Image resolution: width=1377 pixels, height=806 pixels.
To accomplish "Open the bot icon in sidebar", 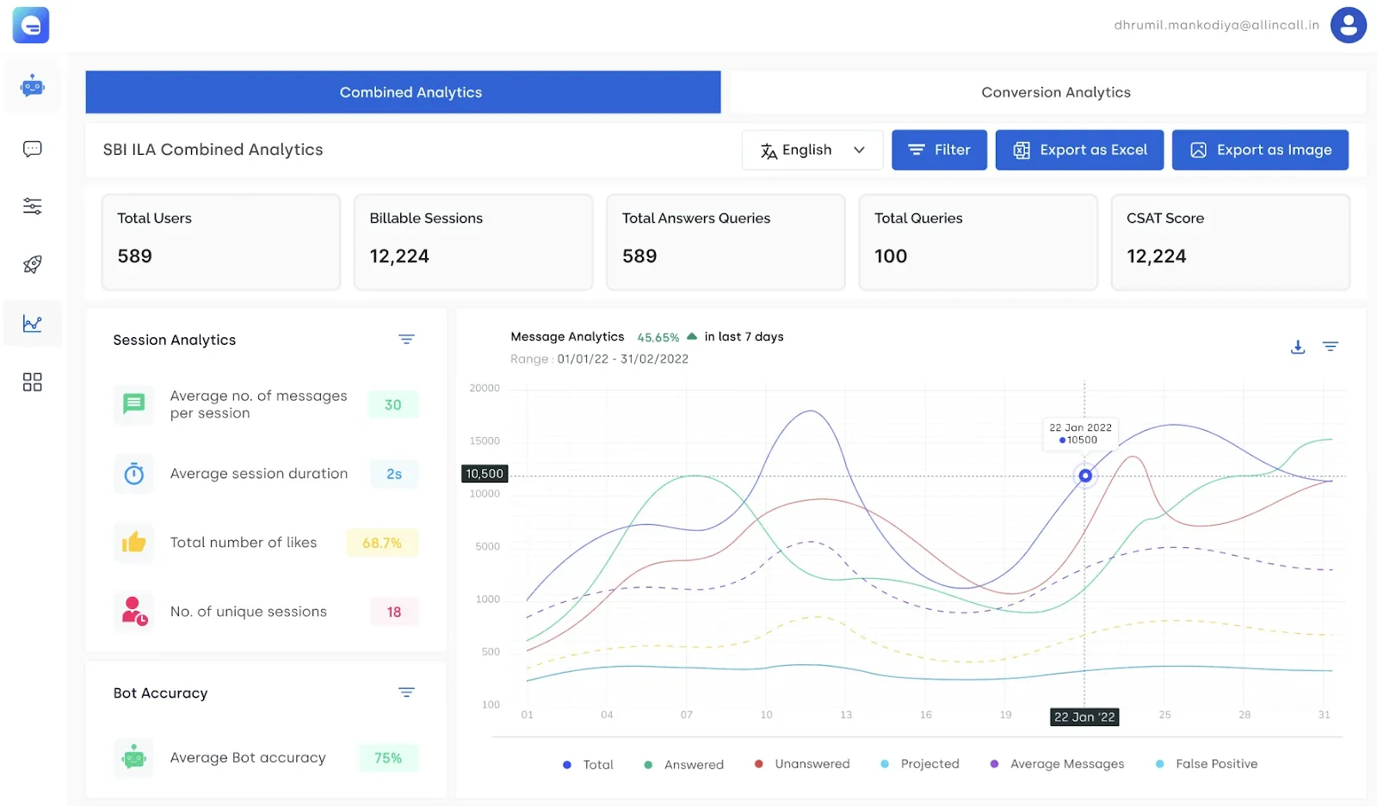I will (x=33, y=86).
